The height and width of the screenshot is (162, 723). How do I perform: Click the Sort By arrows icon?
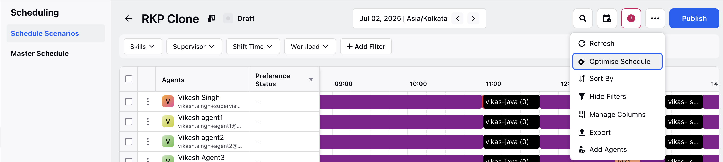click(x=582, y=79)
